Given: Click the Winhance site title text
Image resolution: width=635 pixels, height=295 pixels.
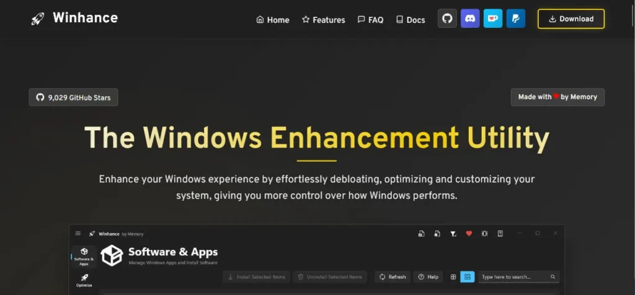Looking at the screenshot, I should 85,18.
